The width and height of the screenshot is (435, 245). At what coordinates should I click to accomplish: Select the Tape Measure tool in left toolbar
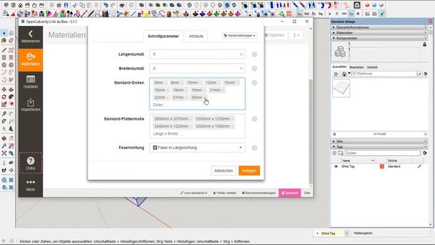tap(4, 114)
